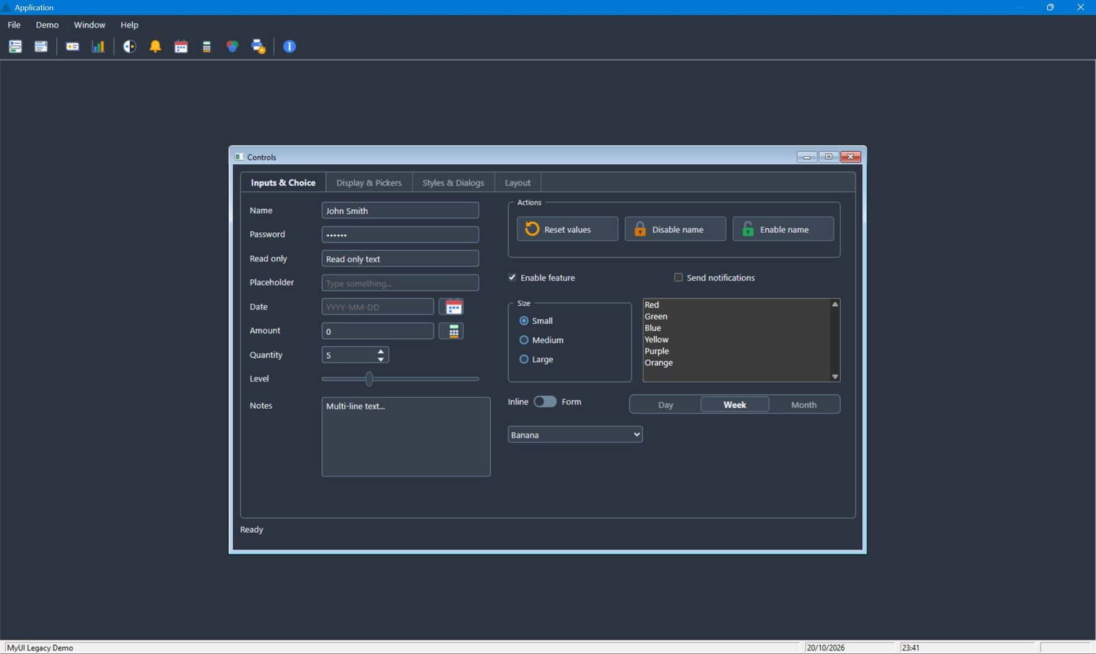Select Red in color list
This screenshot has height=654, width=1096.
736,305
